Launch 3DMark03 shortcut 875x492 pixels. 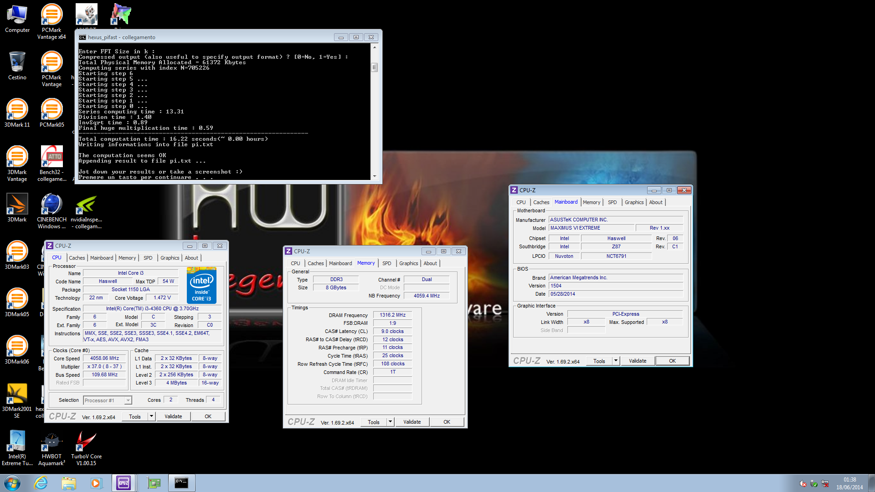[17, 255]
